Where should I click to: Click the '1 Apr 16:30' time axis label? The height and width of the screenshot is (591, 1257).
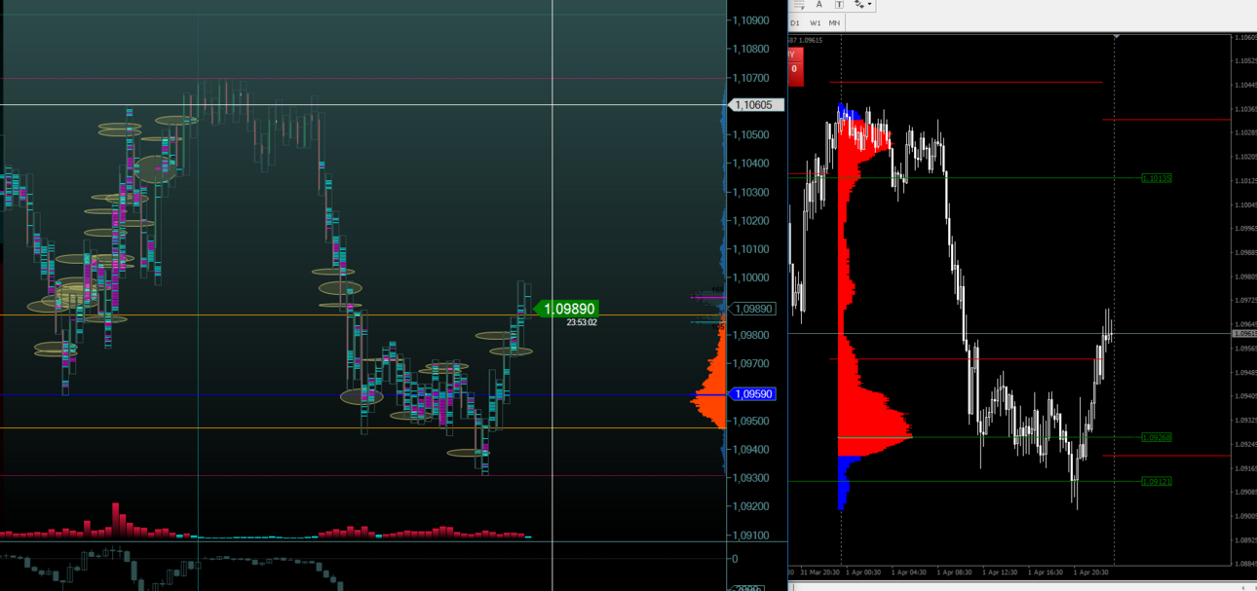[1046, 573]
